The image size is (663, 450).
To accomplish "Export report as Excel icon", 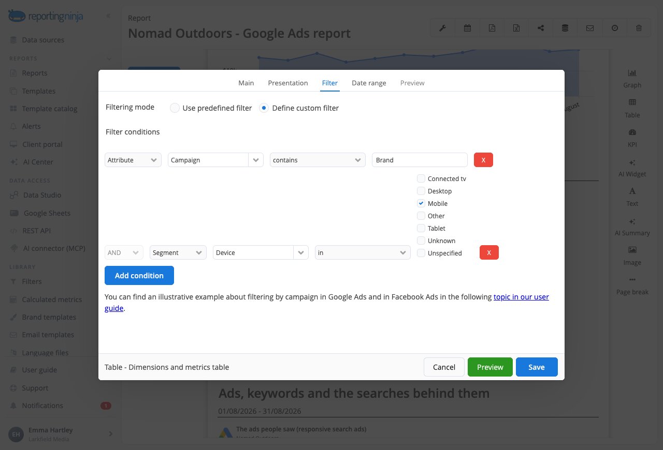I will pos(516,28).
